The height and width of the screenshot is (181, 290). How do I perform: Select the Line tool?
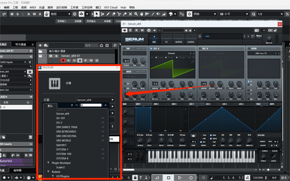153,14
